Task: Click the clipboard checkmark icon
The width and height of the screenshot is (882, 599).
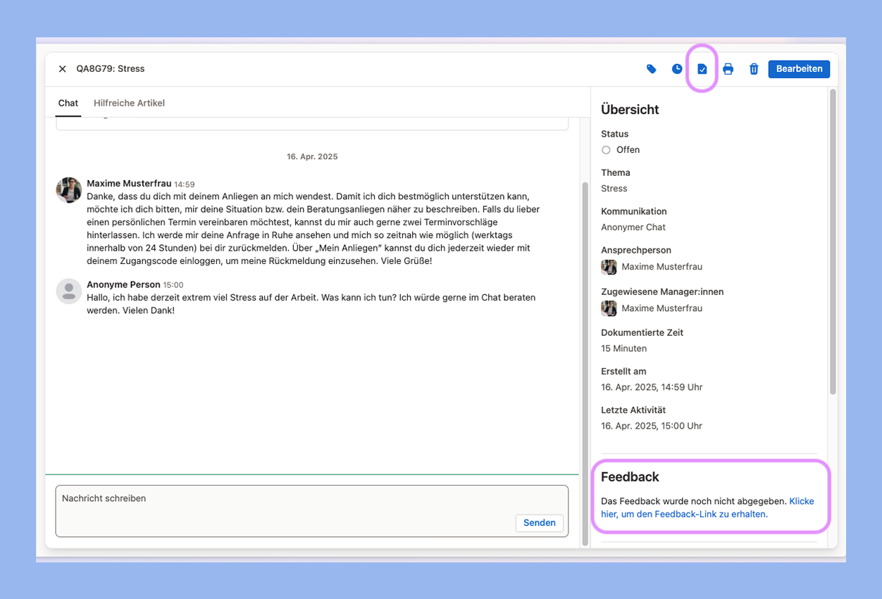Action: pyautogui.click(x=702, y=69)
